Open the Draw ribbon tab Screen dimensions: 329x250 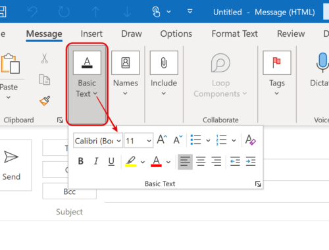tap(132, 34)
